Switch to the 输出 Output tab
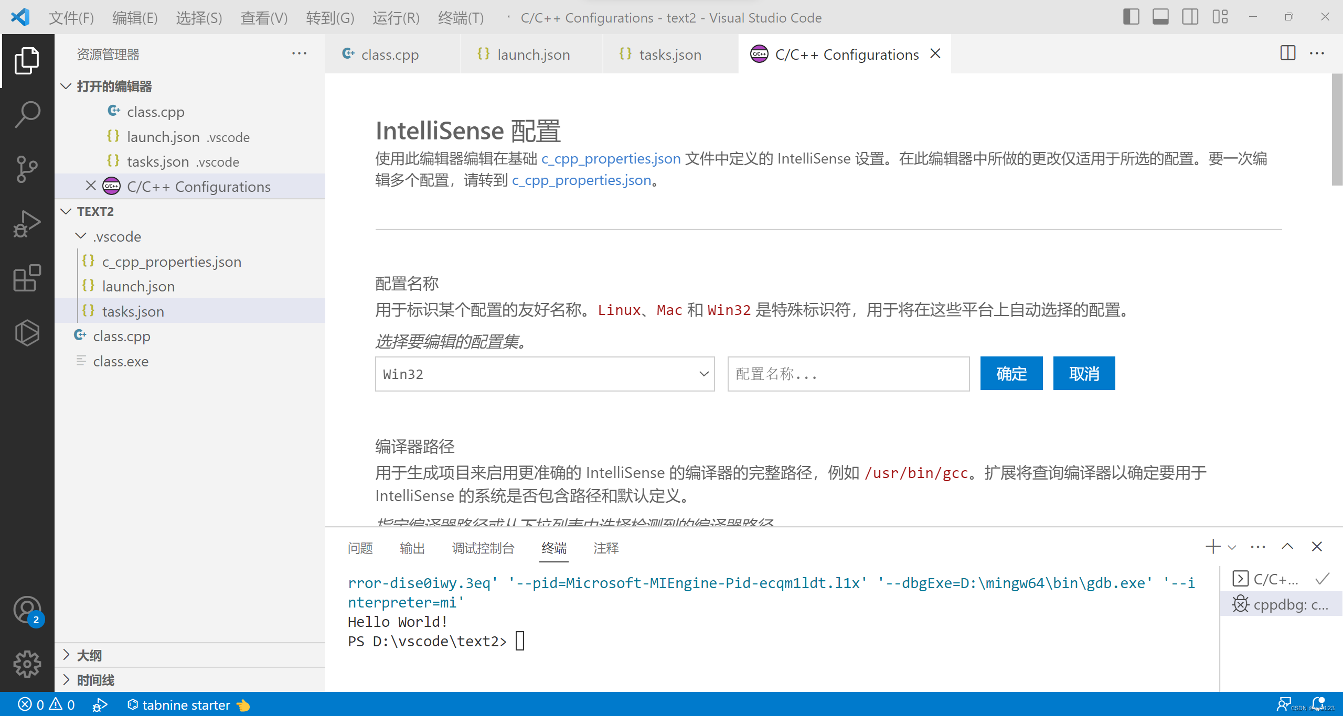 point(410,547)
